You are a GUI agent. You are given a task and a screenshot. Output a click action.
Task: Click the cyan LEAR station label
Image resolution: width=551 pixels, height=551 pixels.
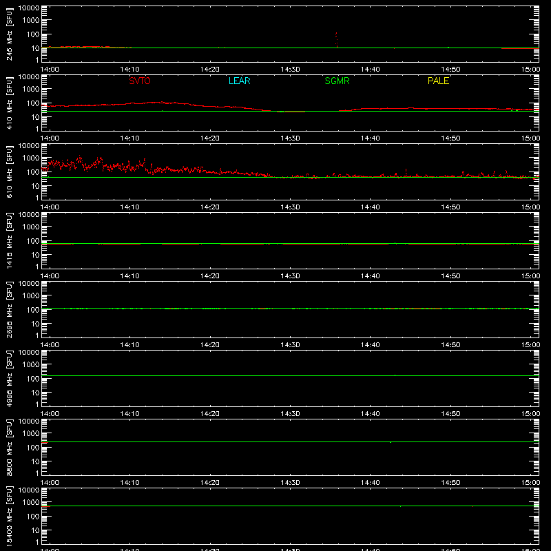239,81
